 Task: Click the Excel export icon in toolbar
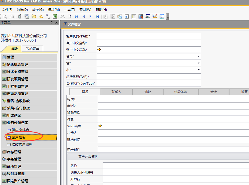pos(55,16)
